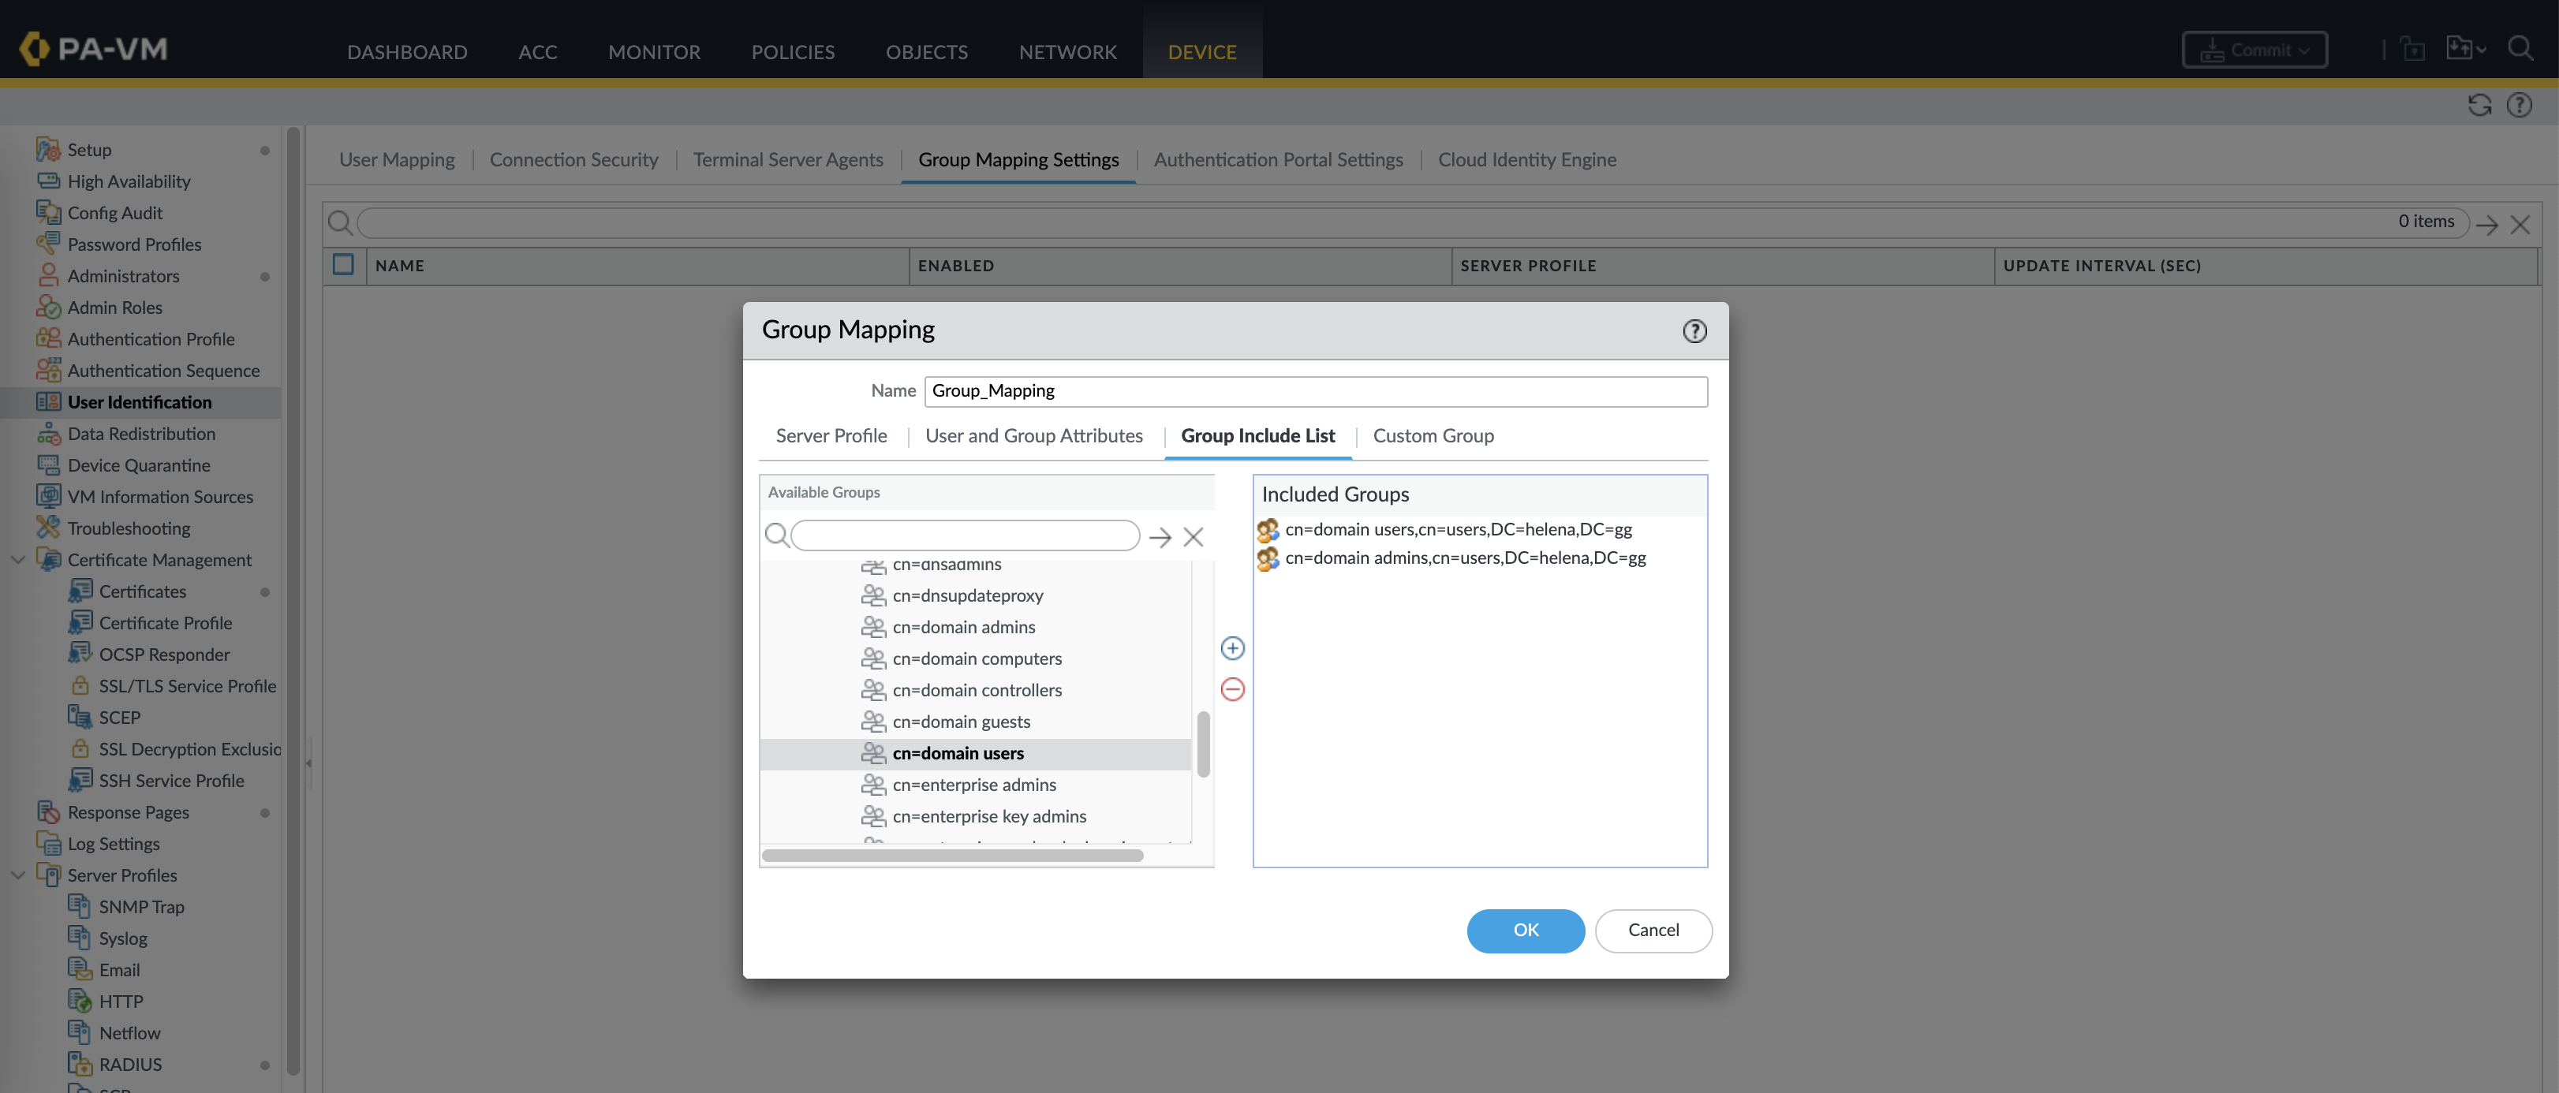Viewport: 2559px width, 1093px height.
Task: Collapse the Certificate Management tree node
Action: [x=18, y=560]
